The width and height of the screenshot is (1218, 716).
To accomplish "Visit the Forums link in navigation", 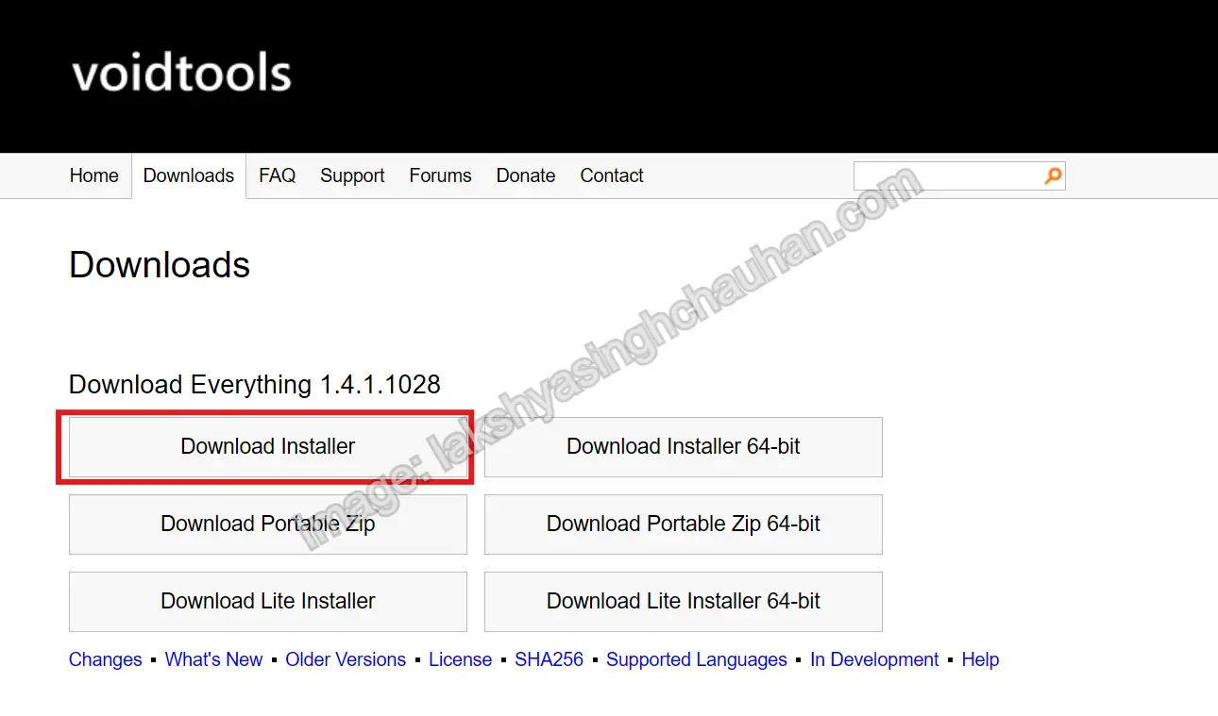I will point(440,175).
